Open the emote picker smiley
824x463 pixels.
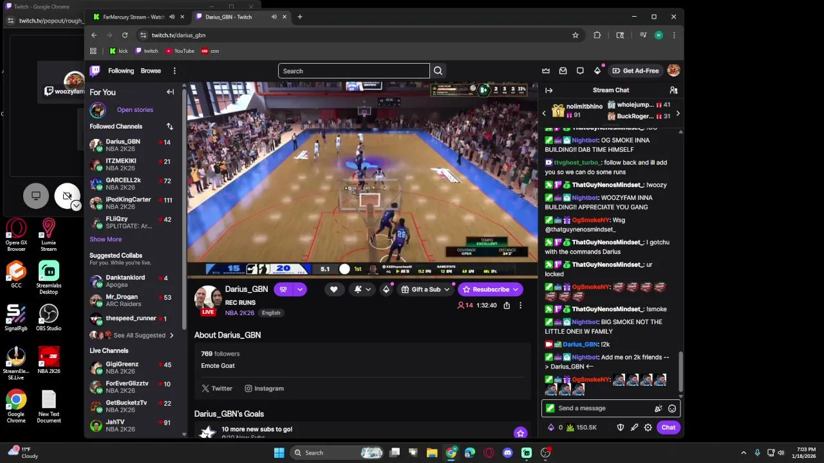pyautogui.click(x=672, y=408)
